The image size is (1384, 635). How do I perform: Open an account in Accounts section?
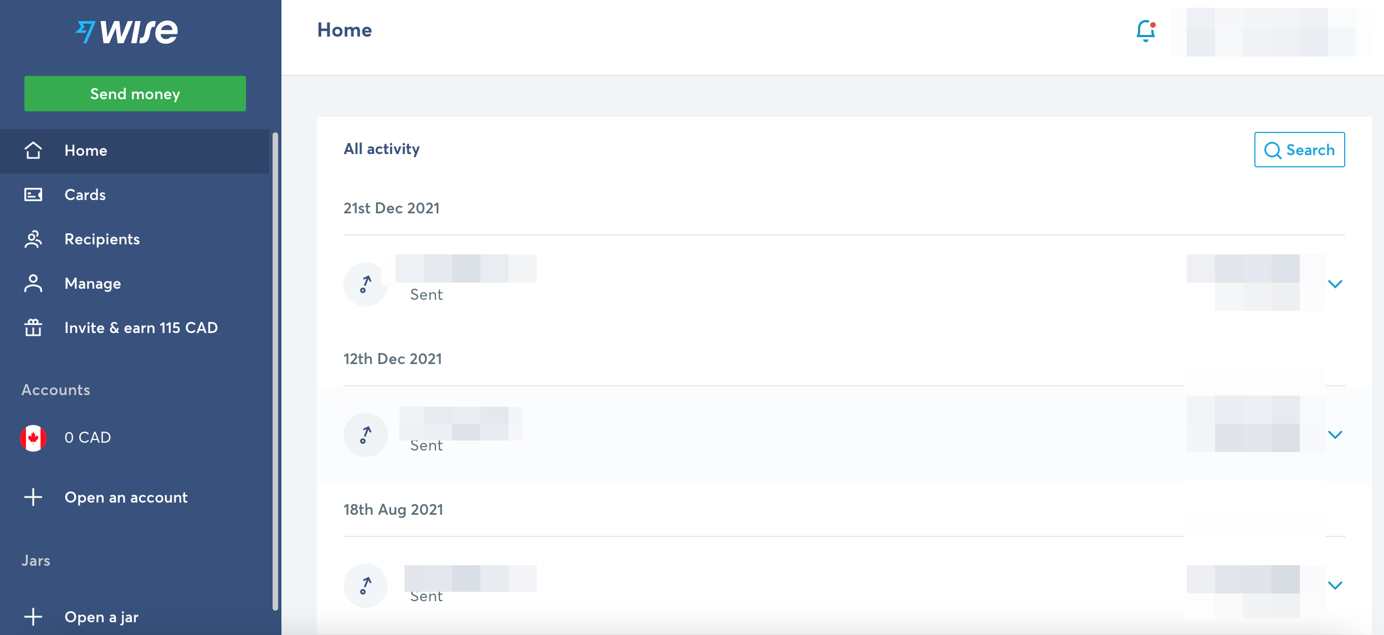[x=126, y=496]
